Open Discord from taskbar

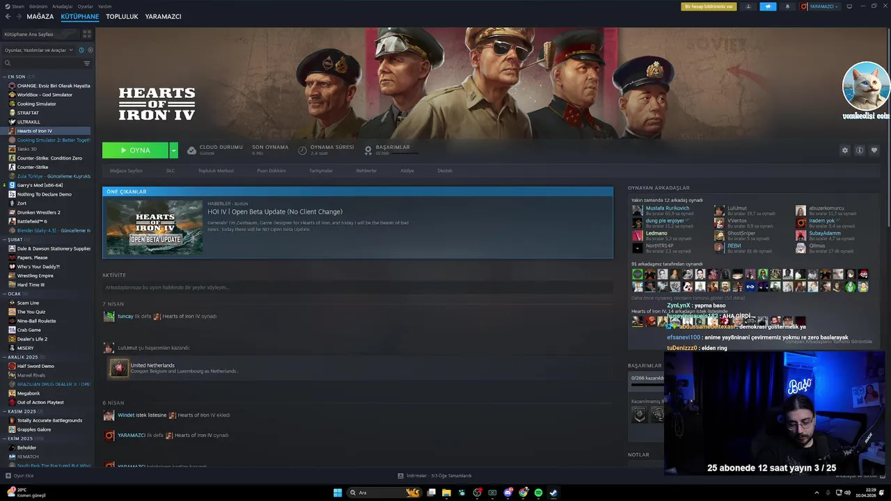pyautogui.click(x=508, y=493)
